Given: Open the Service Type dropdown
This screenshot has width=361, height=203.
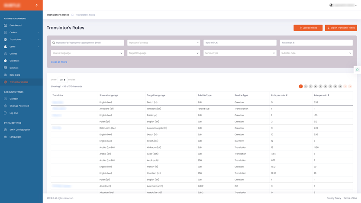Looking at the screenshot, I should [240, 53].
